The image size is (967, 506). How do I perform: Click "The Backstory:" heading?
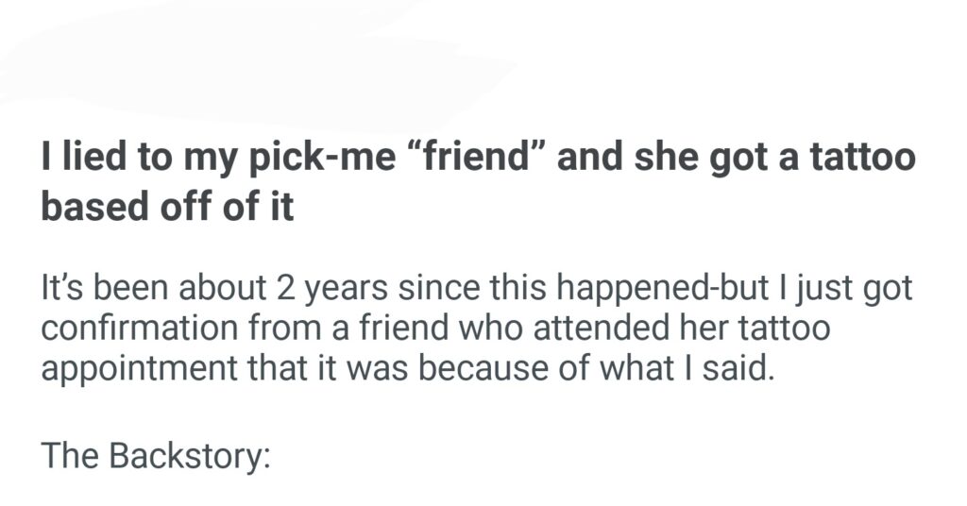pos(156,456)
